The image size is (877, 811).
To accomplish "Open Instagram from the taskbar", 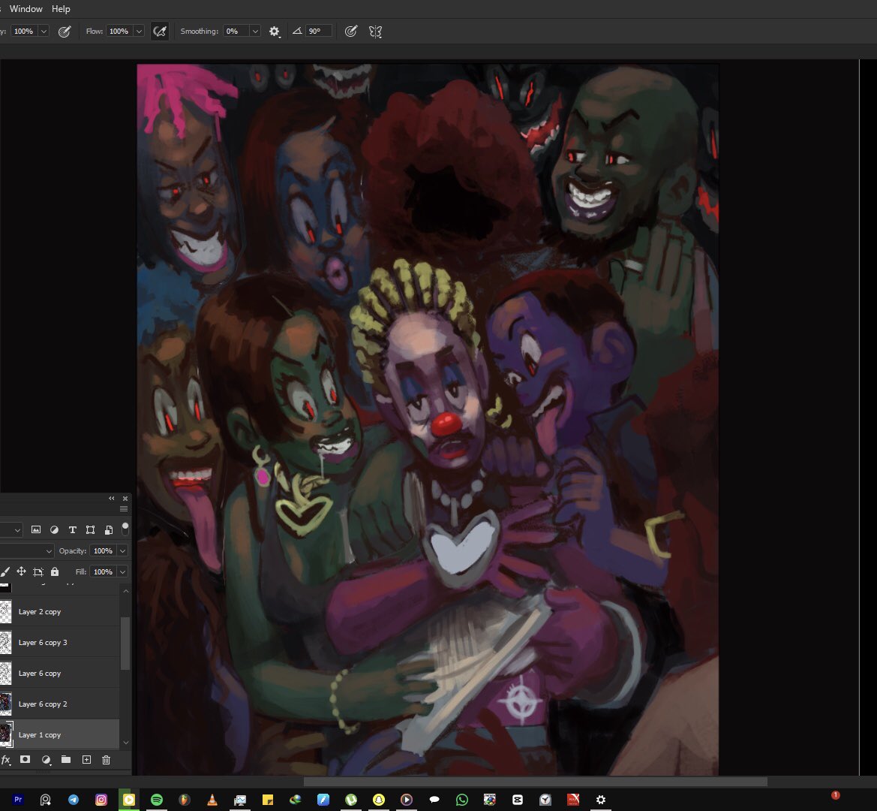I will (x=101, y=799).
